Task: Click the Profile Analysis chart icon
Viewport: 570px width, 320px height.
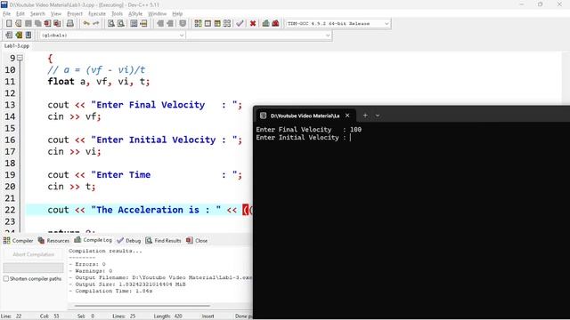Action: pos(265,23)
